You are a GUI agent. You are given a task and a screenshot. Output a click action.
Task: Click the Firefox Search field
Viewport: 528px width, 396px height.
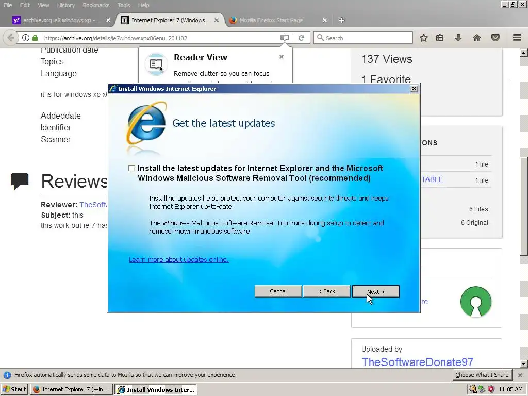pyautogui.click(x=364, y=38)
